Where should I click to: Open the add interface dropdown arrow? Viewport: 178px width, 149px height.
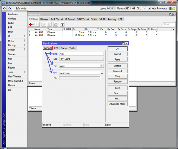coord(33,24)
